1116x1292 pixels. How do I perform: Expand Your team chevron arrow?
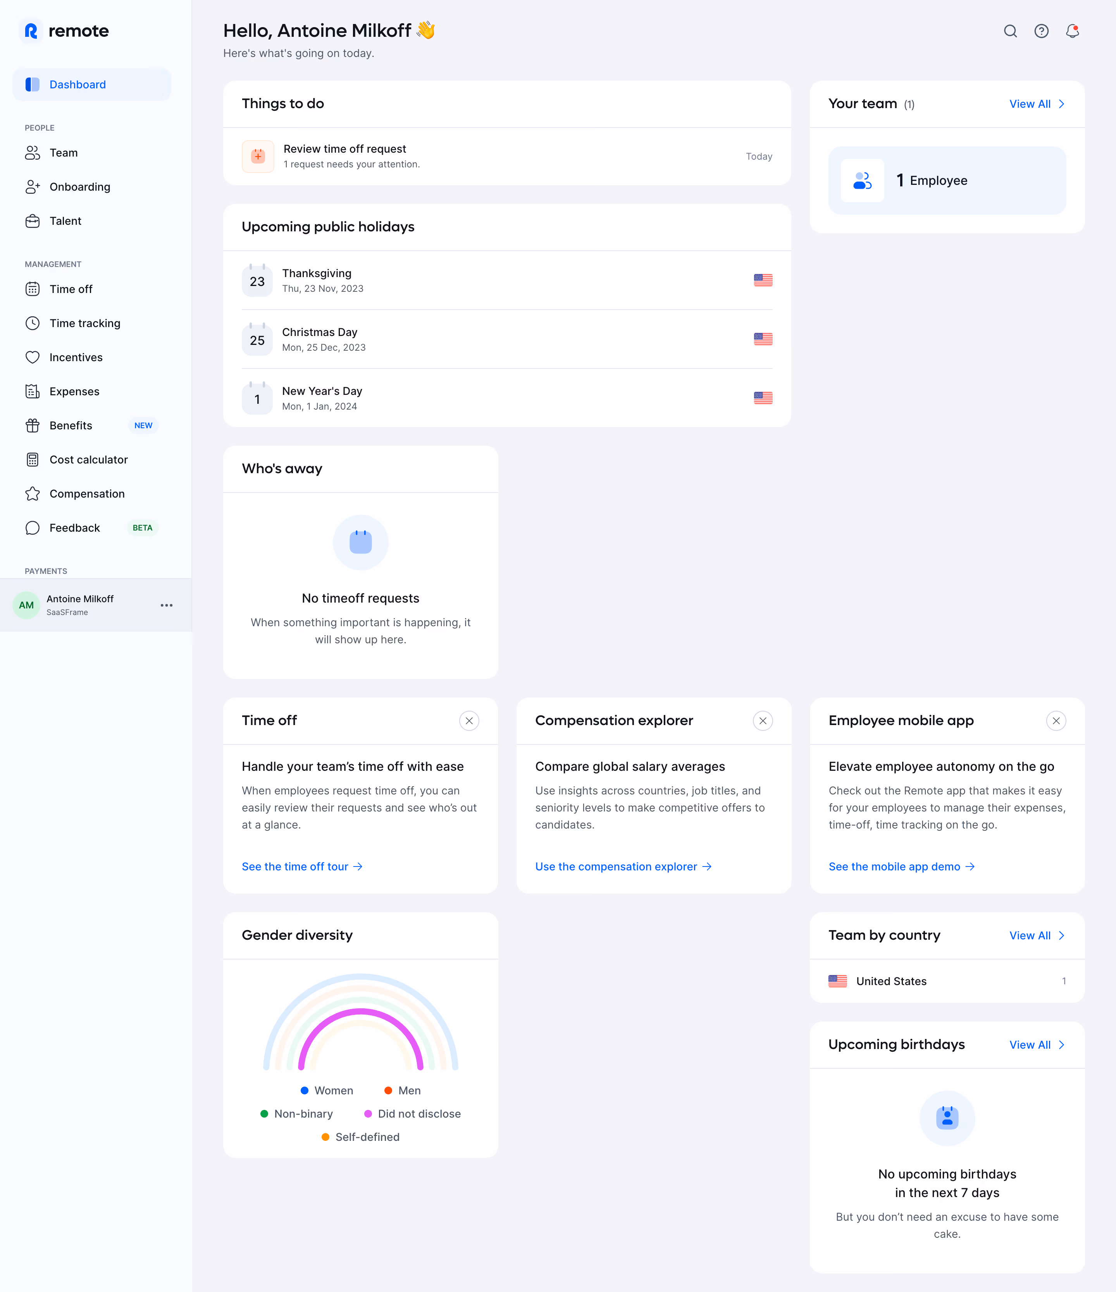coord(1061,104)
